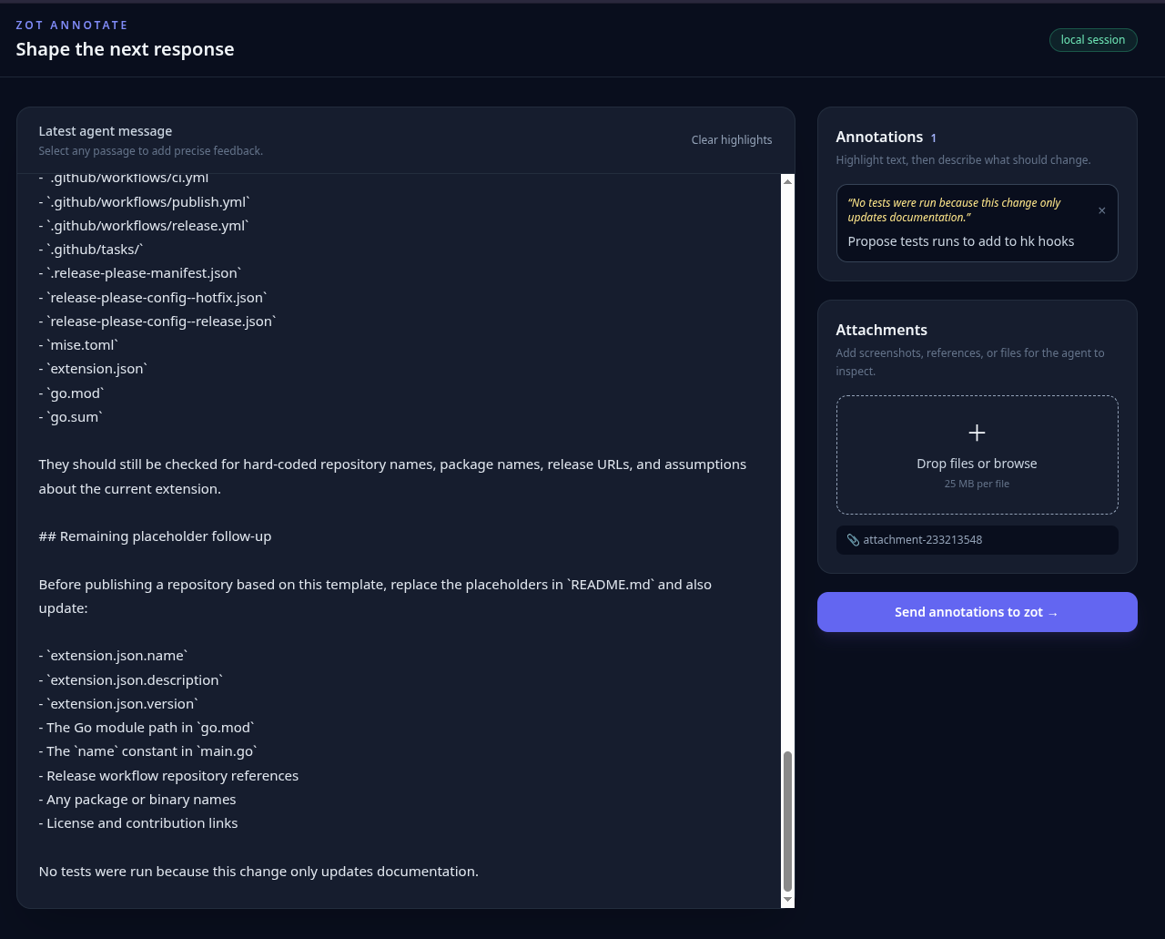
Task: Click the scrollbar down arrow
Action: pos(787,900)
